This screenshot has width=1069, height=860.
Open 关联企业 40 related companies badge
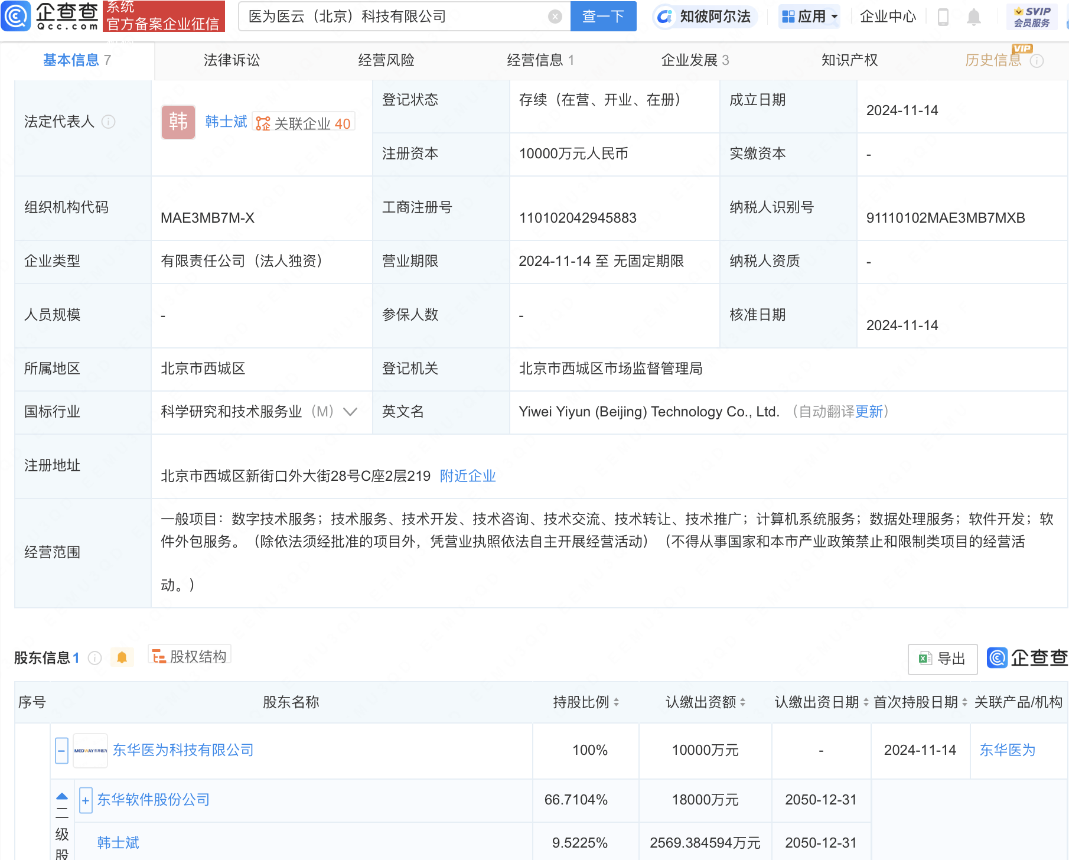[x=304, y=123]
